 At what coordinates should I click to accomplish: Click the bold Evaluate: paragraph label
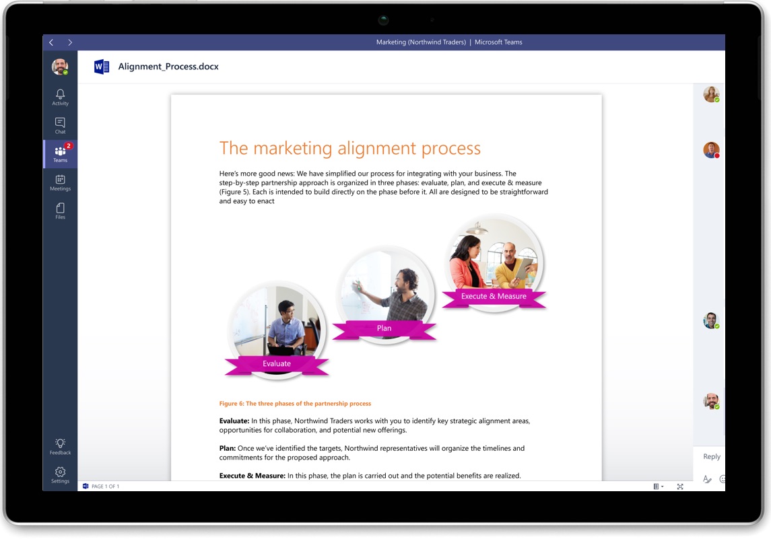(234, 421)
